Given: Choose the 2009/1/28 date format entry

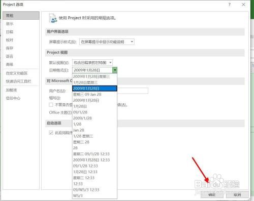Looking at the screenshot, I should pyautogui.click(x=94, y=118).
